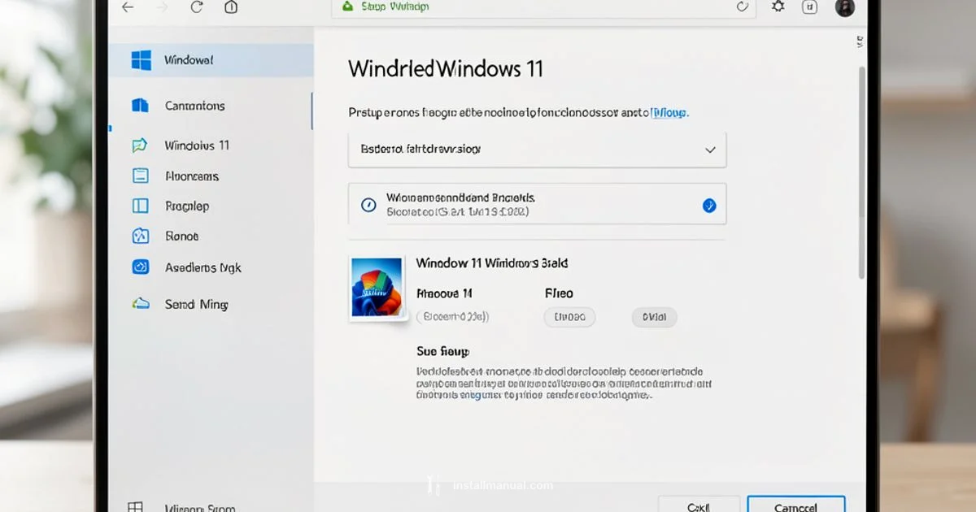Image resolution: width=976 pixels, height=512 pixels.
Task: Open Asedlens Ngk via its sync icon
Action: click(x=142, y=267)
